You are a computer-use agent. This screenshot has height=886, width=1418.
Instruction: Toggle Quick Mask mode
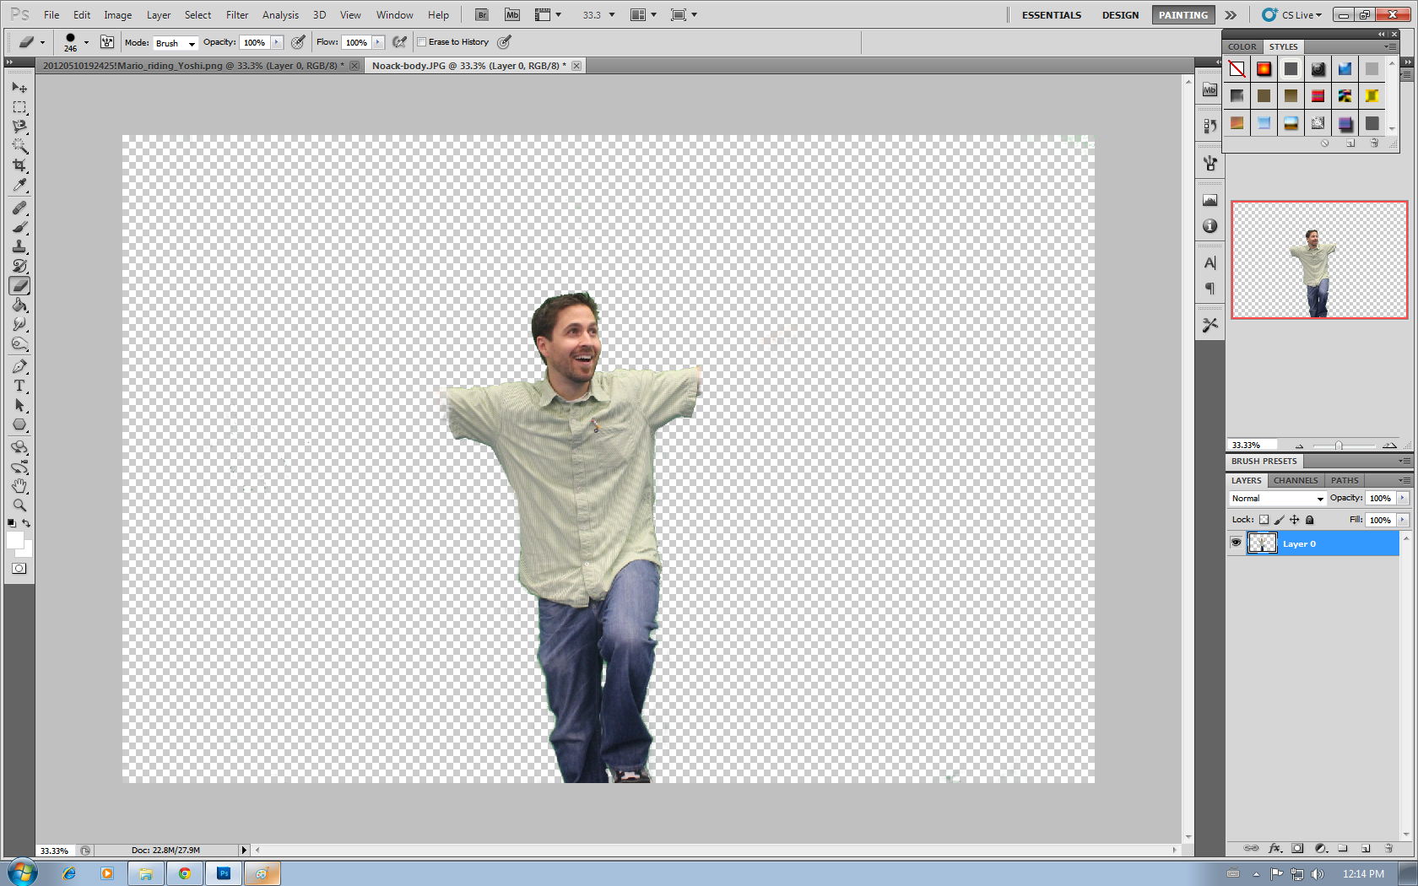19,569
